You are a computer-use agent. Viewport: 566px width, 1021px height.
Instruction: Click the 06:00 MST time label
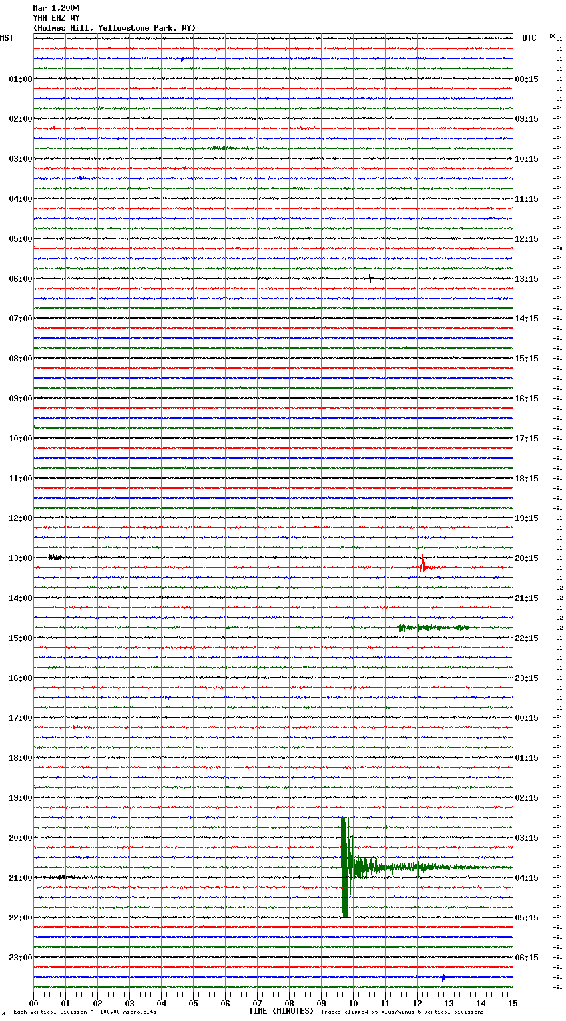[x=21, y=279]
